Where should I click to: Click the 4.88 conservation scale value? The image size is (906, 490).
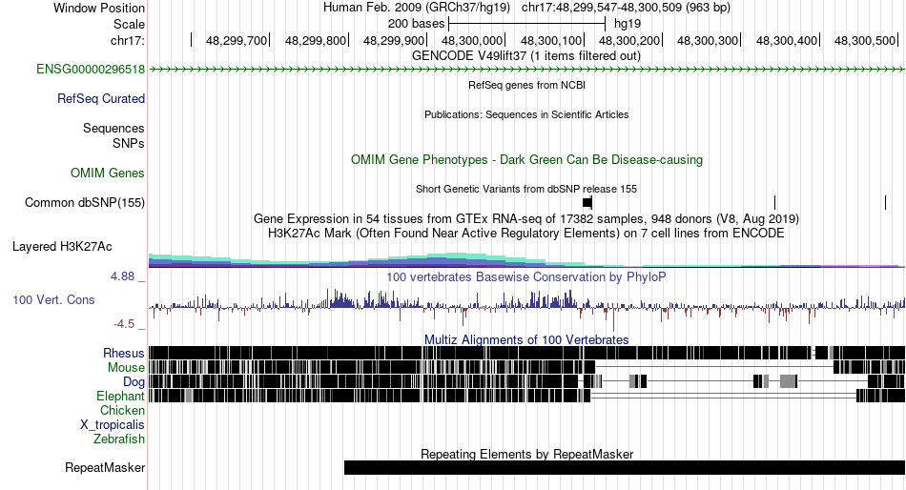pyautogui.click(x=122, y=276)
